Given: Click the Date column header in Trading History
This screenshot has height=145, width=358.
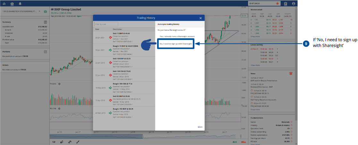Looking at the screenshot, I should [97, 29].
